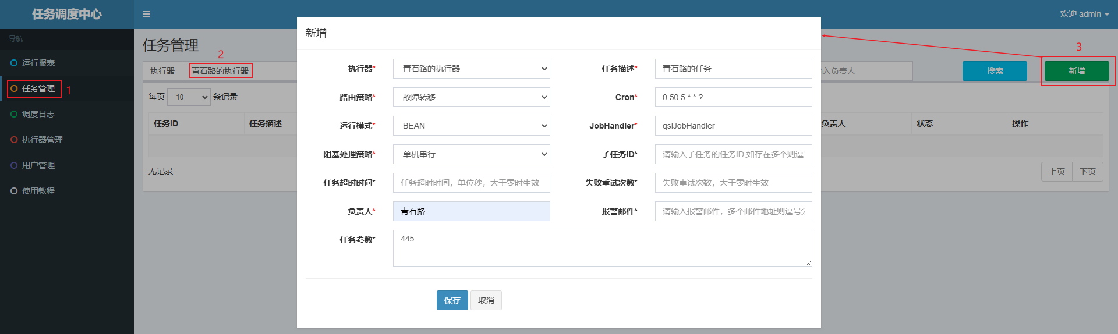Image resolution: width=1118 pixels, height=334 pixels.
Task: Click the 报警邮件 input field
Action: (x=734, y=211)
